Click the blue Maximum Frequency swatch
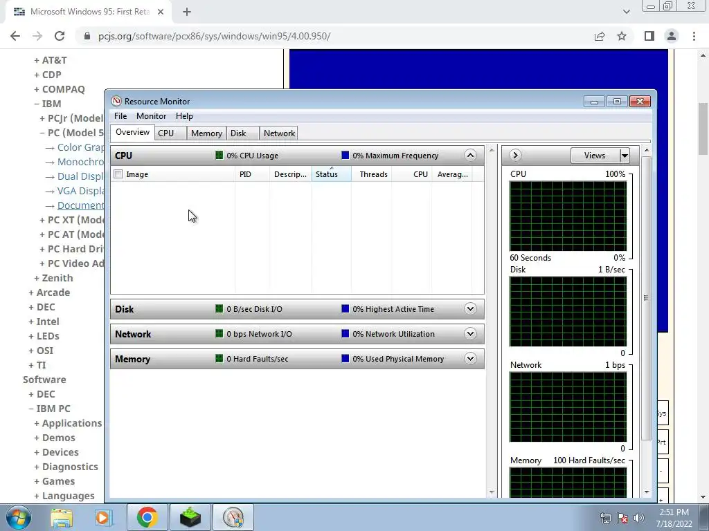Image resolution: width=709 pixels, height=531 pixels. 345,156
